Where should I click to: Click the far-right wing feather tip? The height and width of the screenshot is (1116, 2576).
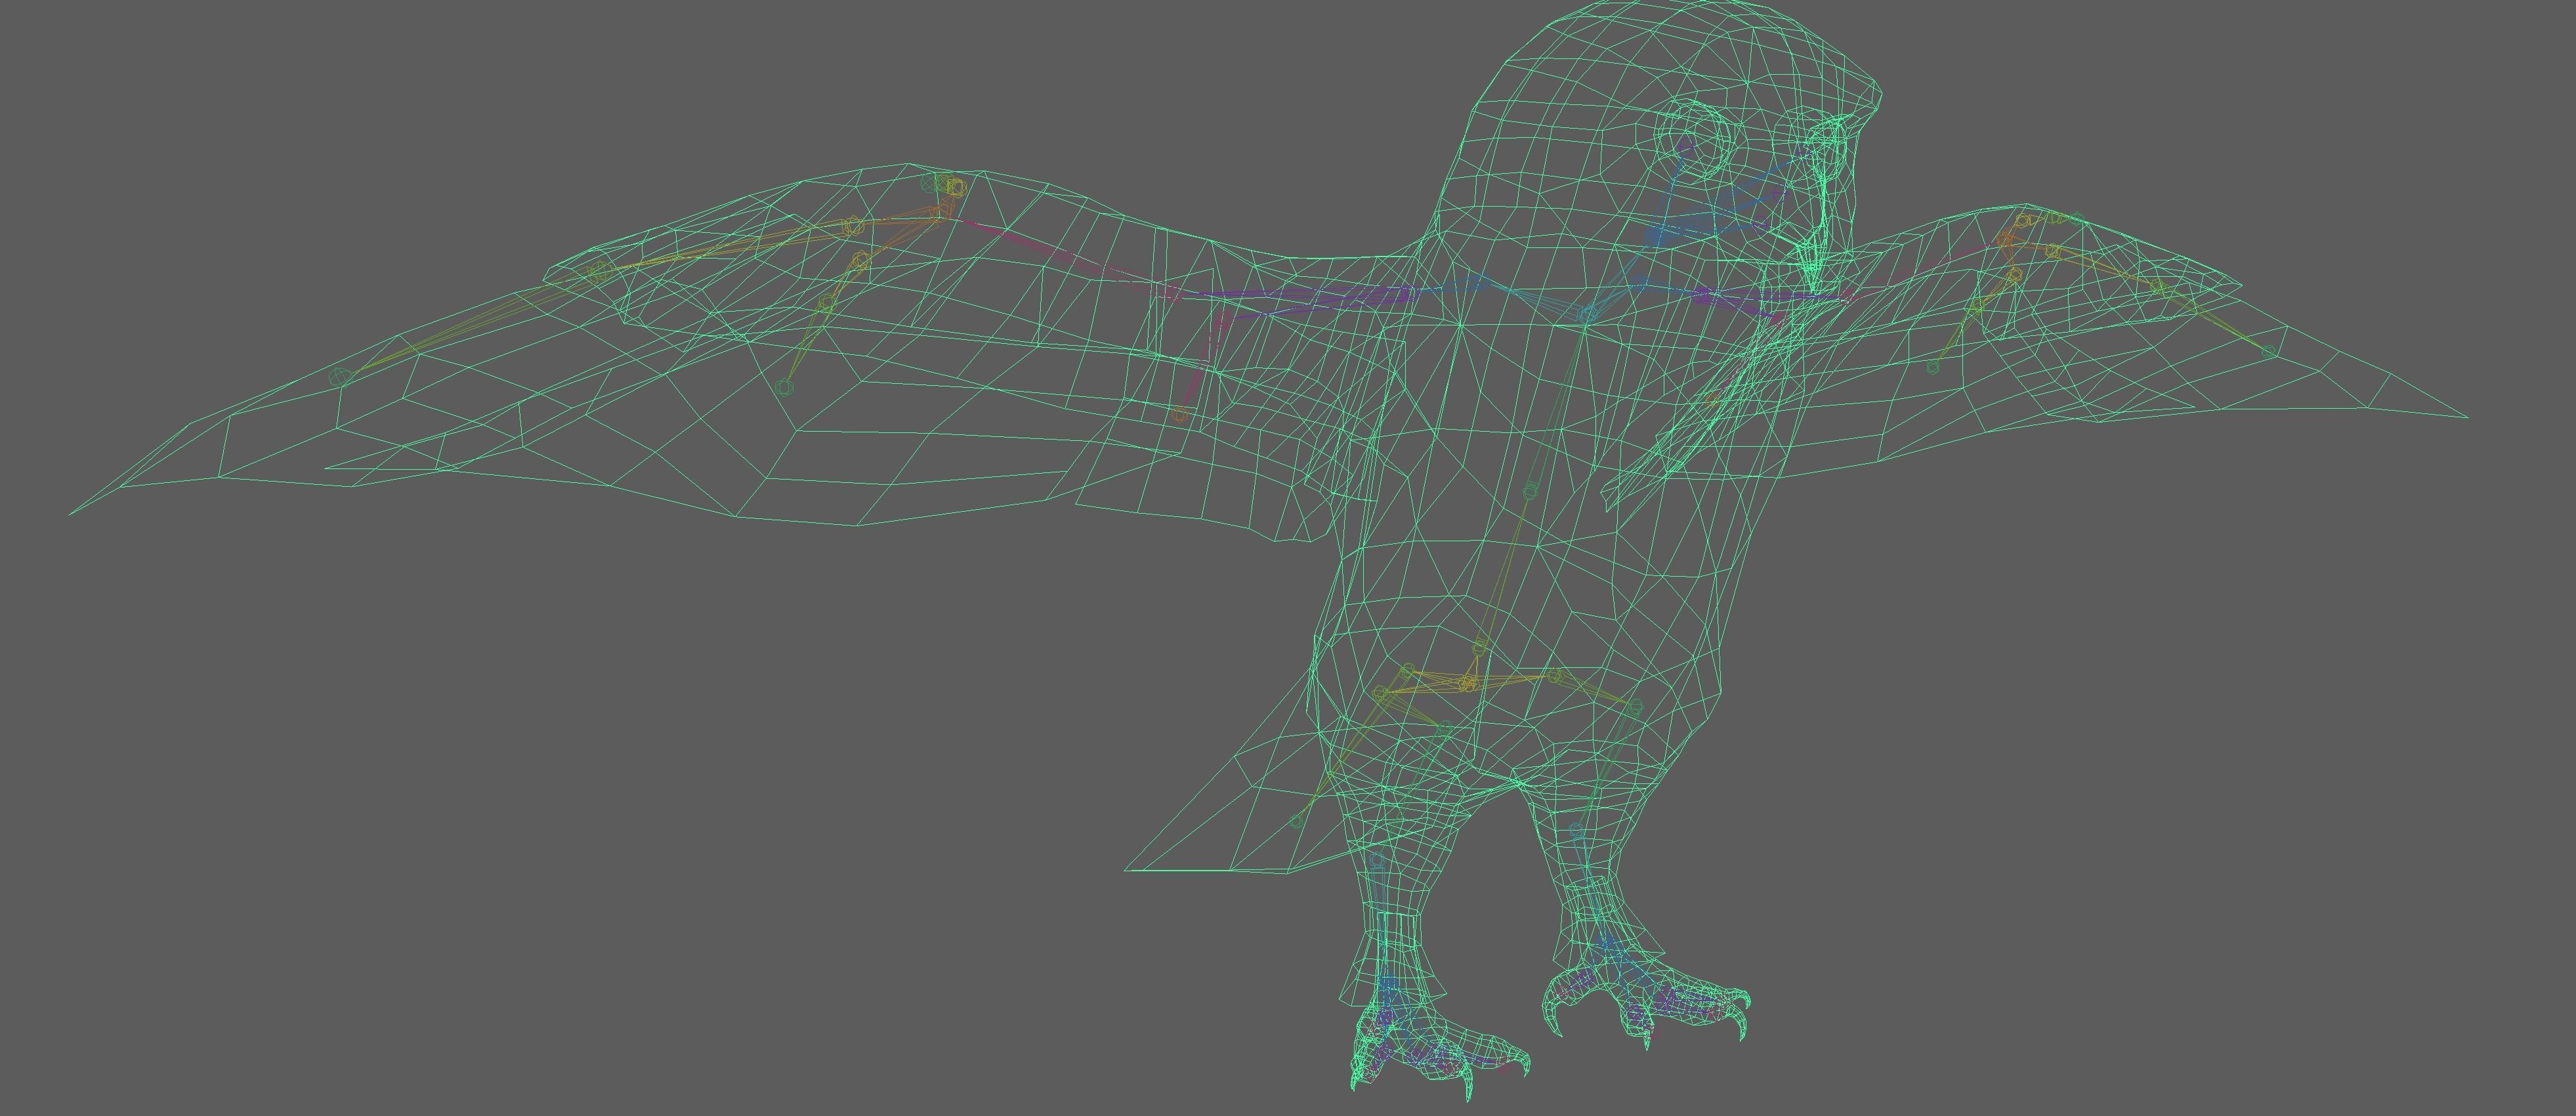pos(2466,417)
